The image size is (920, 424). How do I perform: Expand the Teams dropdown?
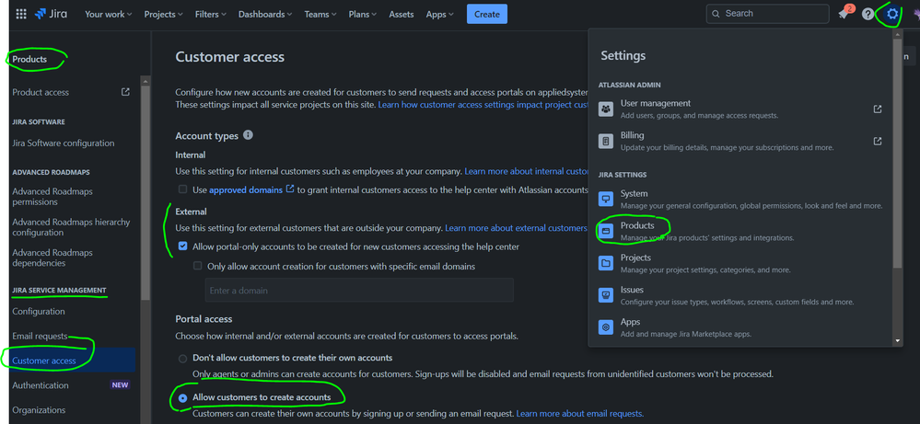pyautogui.click(x=321, y=14)
